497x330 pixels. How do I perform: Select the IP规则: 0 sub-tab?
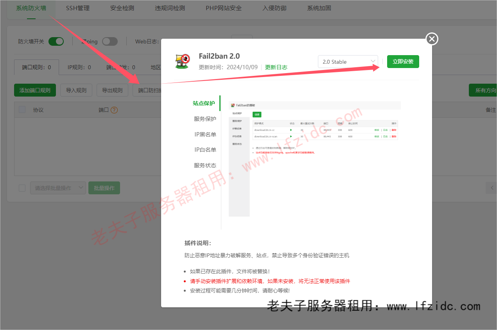pyautogui.click(x=79, y=67)
